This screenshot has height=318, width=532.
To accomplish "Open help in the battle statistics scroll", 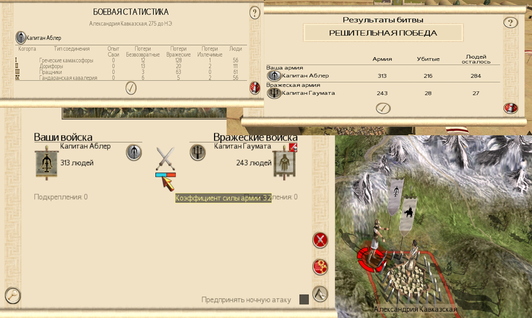I will tap(255, 13).
